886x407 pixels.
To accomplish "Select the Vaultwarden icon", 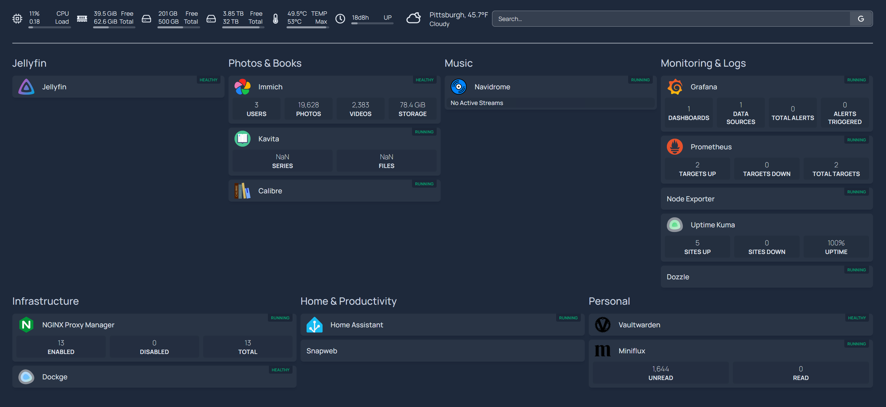I will 603,325.
